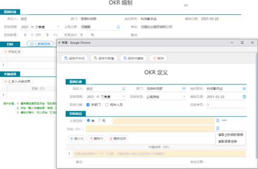Click 关键成果 section tab in background window

pyautogui.click(x=10, y=74)
